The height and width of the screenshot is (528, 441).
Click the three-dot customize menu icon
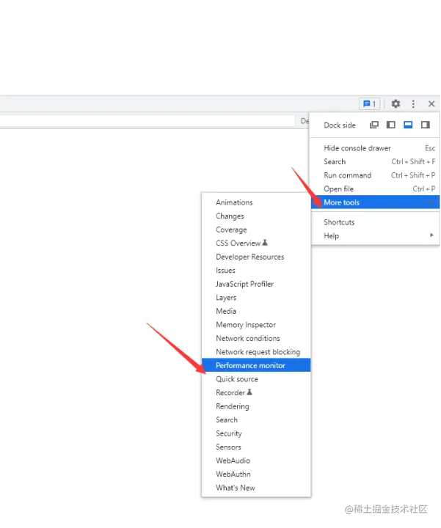[x=413, y=103]
